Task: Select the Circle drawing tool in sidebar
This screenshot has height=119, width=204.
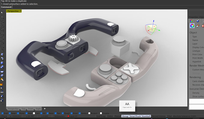Action: point(2,29)
